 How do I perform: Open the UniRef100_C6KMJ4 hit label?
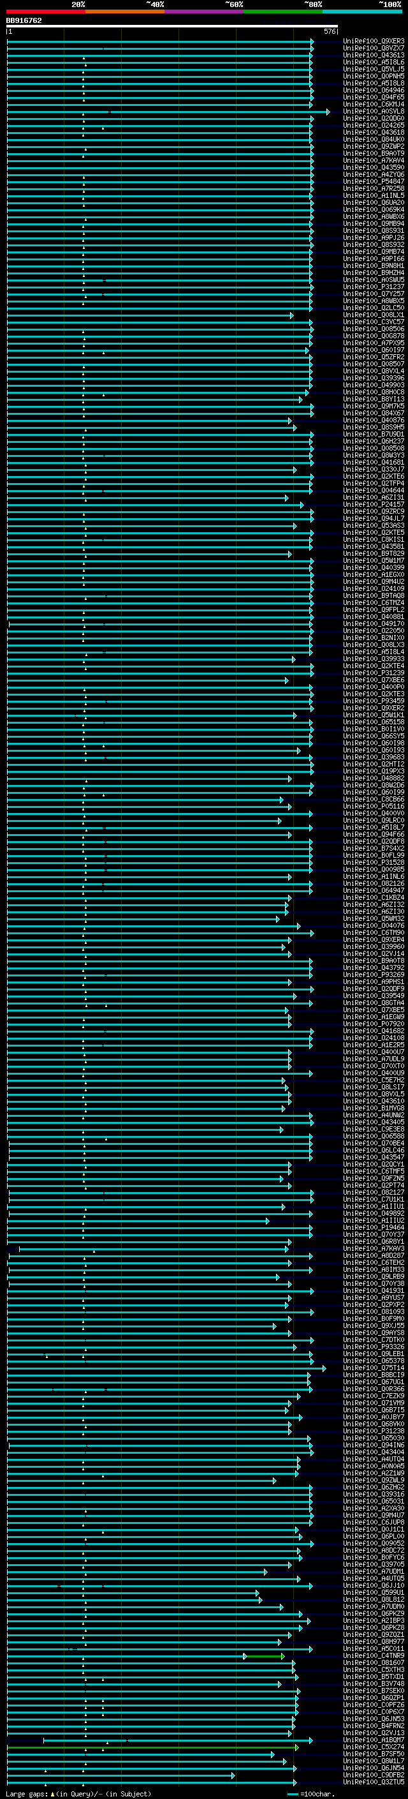(374, 104)
